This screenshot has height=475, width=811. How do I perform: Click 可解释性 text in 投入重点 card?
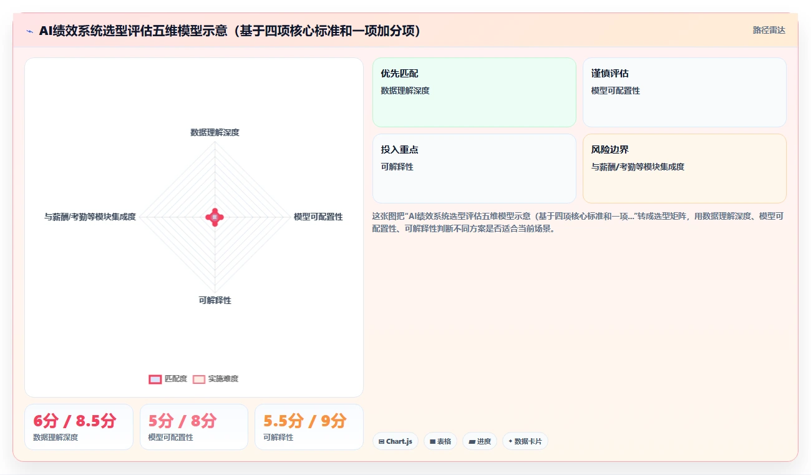[397, 167]
